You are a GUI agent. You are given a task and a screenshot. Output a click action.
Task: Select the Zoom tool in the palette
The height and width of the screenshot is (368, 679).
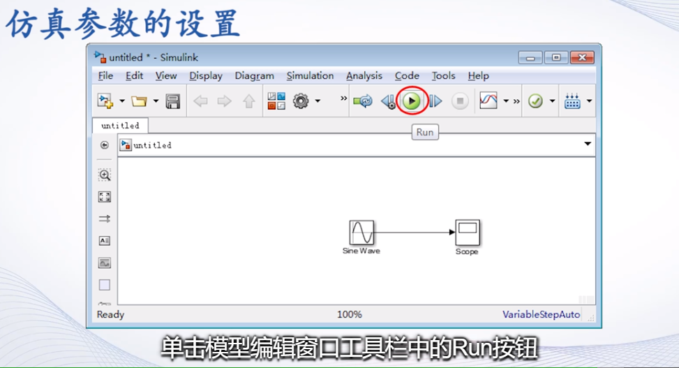click(x=105, y=175)
